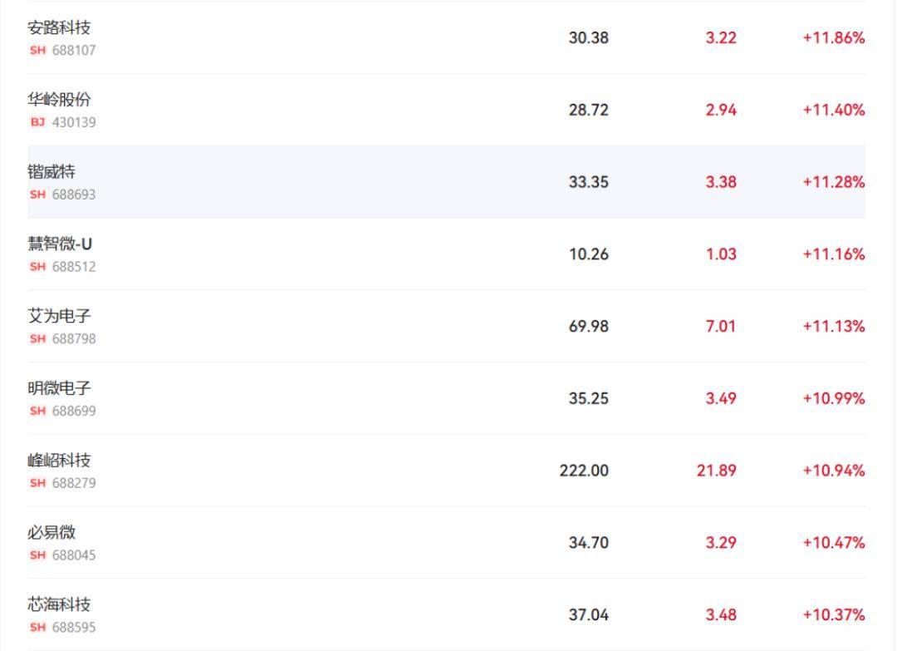
Task: Open the 必易微 stock entry
Action: tap(51, 532)
